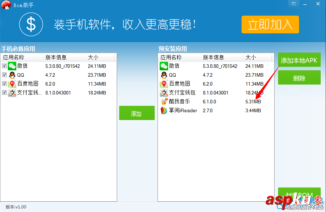The height and width of the screenshot is (212, 326).
Task: Click the 酷我音乐 app icon
Action: (x=164, y=102)
